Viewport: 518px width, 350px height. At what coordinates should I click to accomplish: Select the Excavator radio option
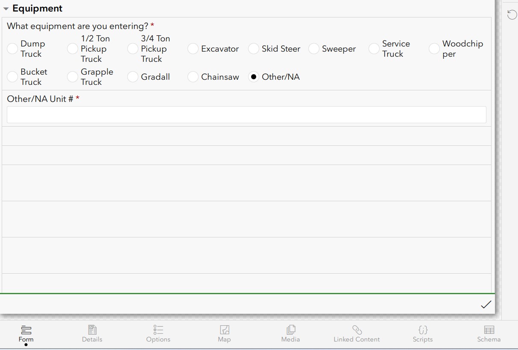click(193, 49)
